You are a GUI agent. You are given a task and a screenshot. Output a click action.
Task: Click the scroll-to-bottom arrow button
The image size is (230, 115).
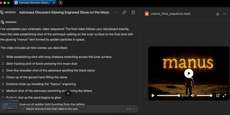(68, 93)
